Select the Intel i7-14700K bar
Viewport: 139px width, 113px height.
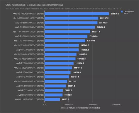coord(67,32)
